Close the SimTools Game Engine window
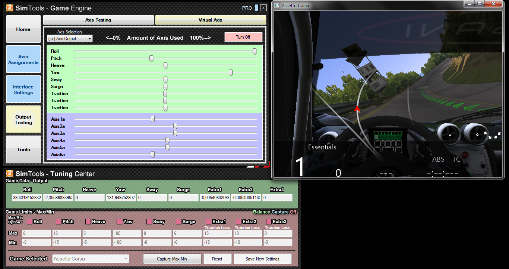 click(263, 8)
